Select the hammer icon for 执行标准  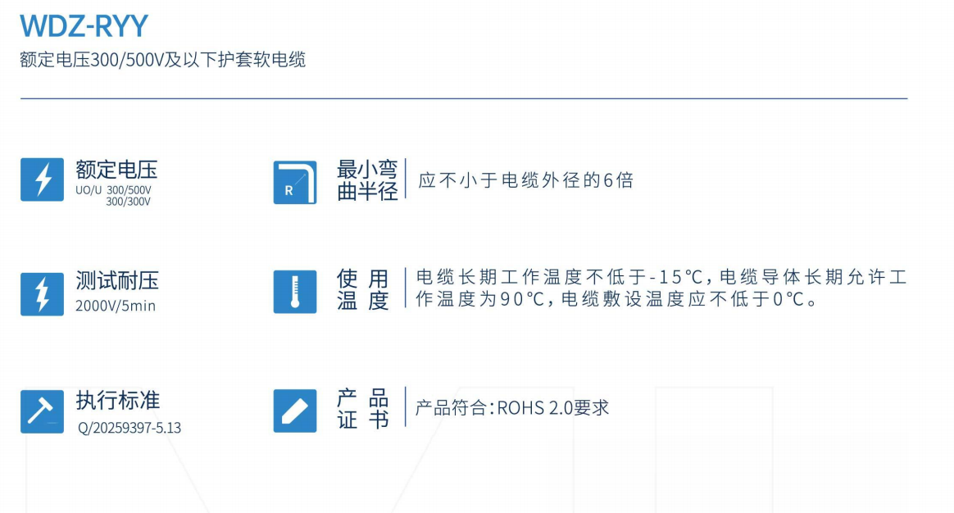[x=42, y=411]
